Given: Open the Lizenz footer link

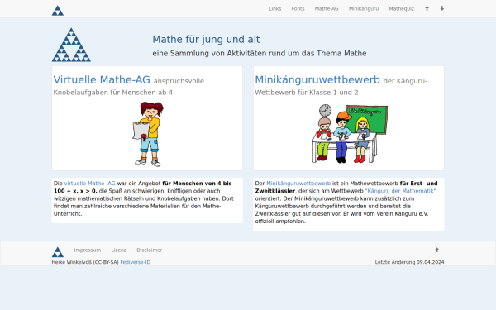Looking at the screenshot, I should click(118, 250).
